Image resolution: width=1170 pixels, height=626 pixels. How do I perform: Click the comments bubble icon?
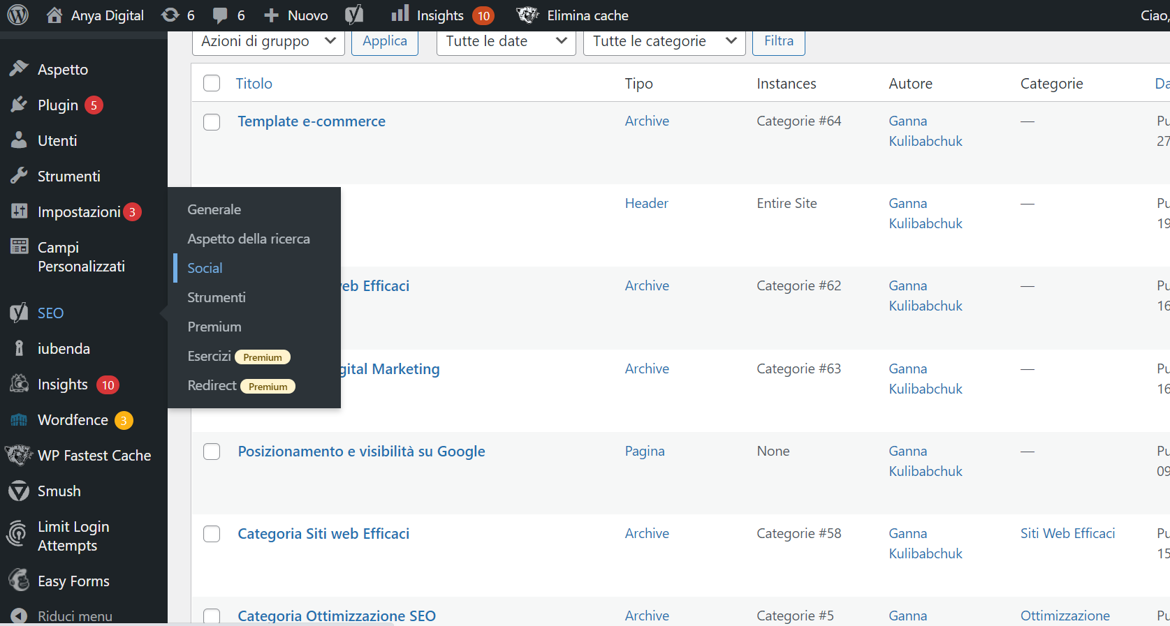(220, 15)
